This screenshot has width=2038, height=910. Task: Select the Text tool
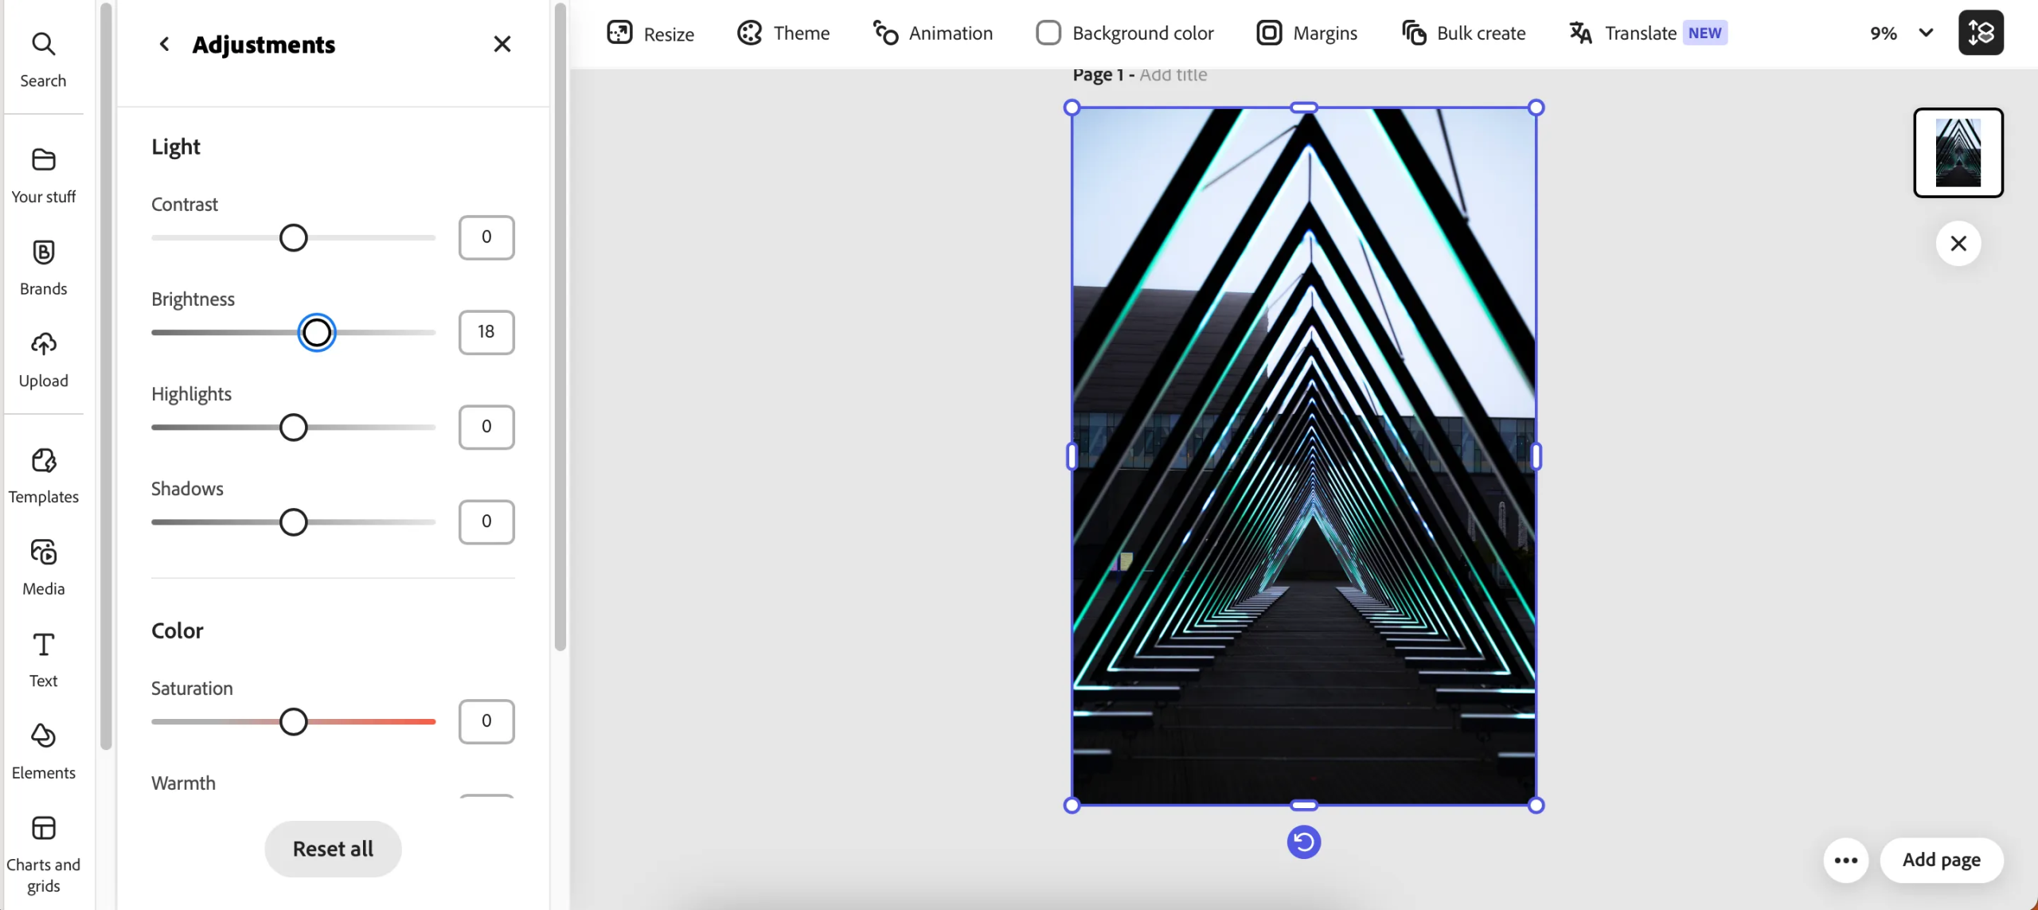(43, 658)
